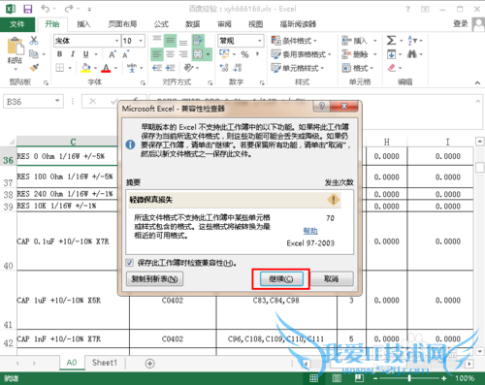Click decrease indent icon
The height and width of the screenshot is (385, 485).
pyautogui.click(x=157, y=68)
